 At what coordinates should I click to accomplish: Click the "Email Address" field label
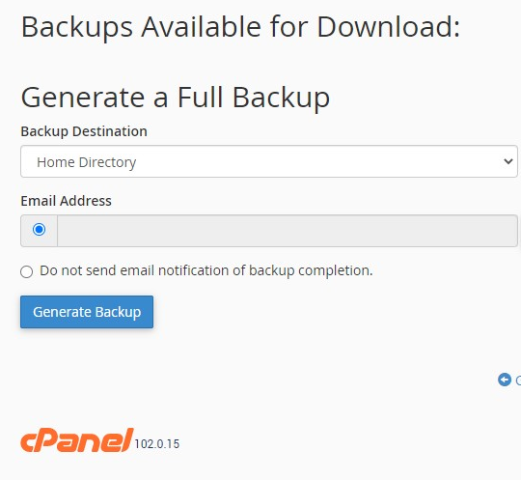point(66,201)
